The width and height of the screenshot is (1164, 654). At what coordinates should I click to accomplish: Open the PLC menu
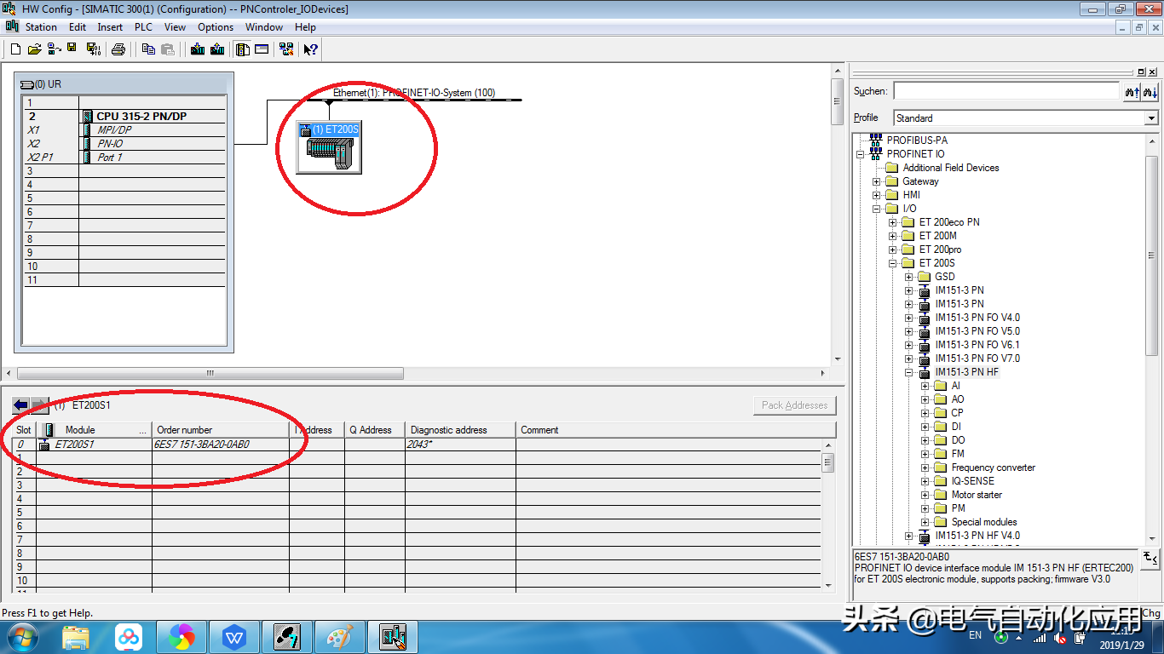pos(143,27)
